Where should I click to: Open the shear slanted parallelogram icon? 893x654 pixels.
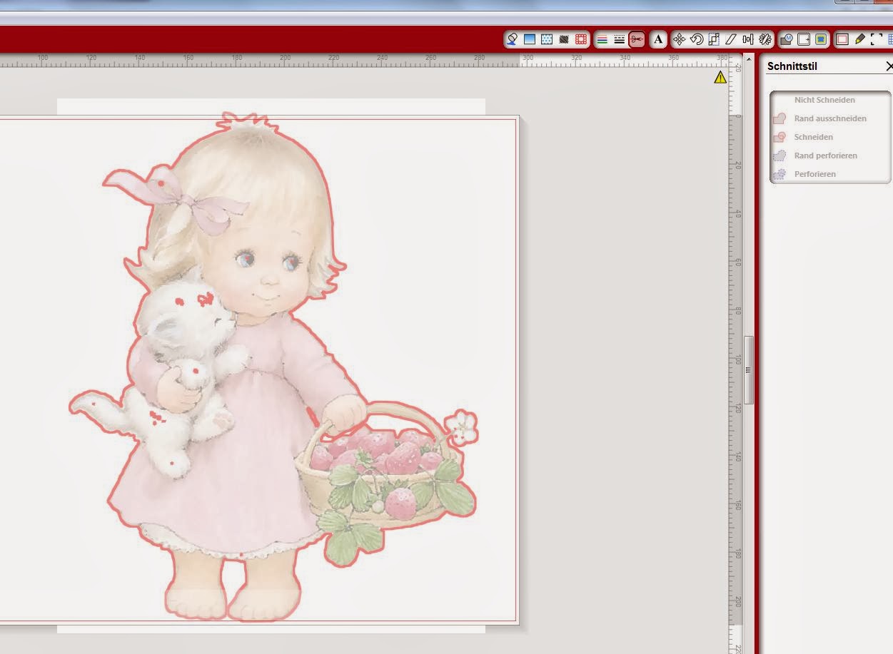coord(730,39)
